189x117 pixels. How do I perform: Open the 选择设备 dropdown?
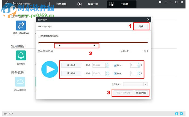[x=135, y=84]
